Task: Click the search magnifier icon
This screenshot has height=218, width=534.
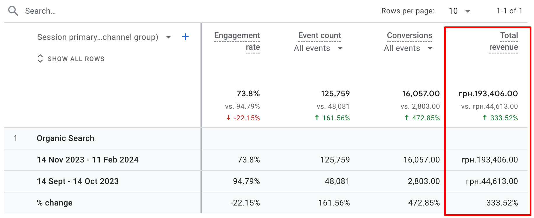Action: [x=13, y=11]
